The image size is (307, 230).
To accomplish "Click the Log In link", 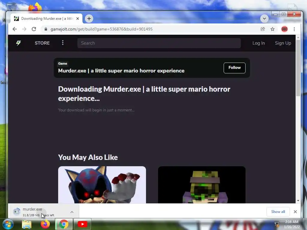I will coord(259,43).
